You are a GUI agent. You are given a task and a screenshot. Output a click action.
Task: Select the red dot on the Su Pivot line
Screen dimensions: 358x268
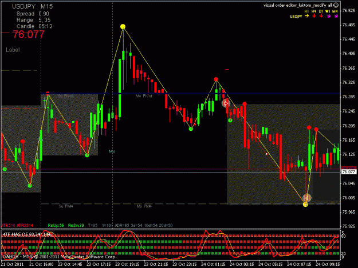point(48,93)
